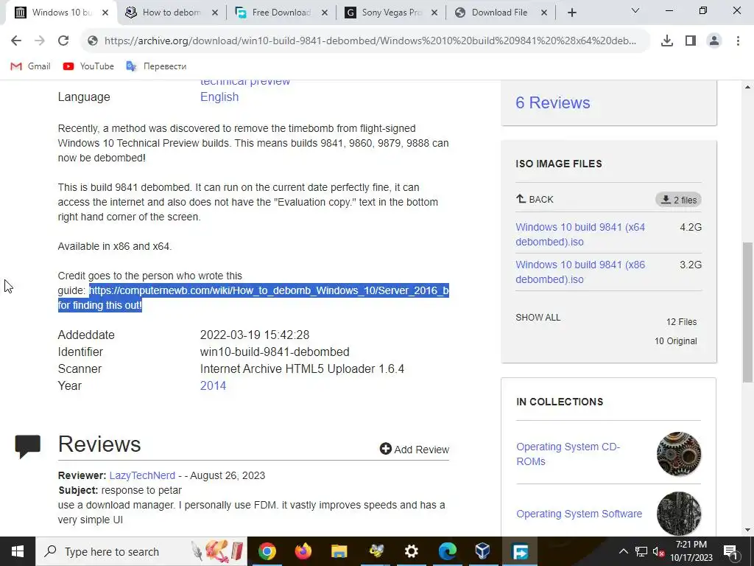Viewport: 754px width, 566px height.
Task: Open the notification center icon
Action: click(x=731, y=551)
